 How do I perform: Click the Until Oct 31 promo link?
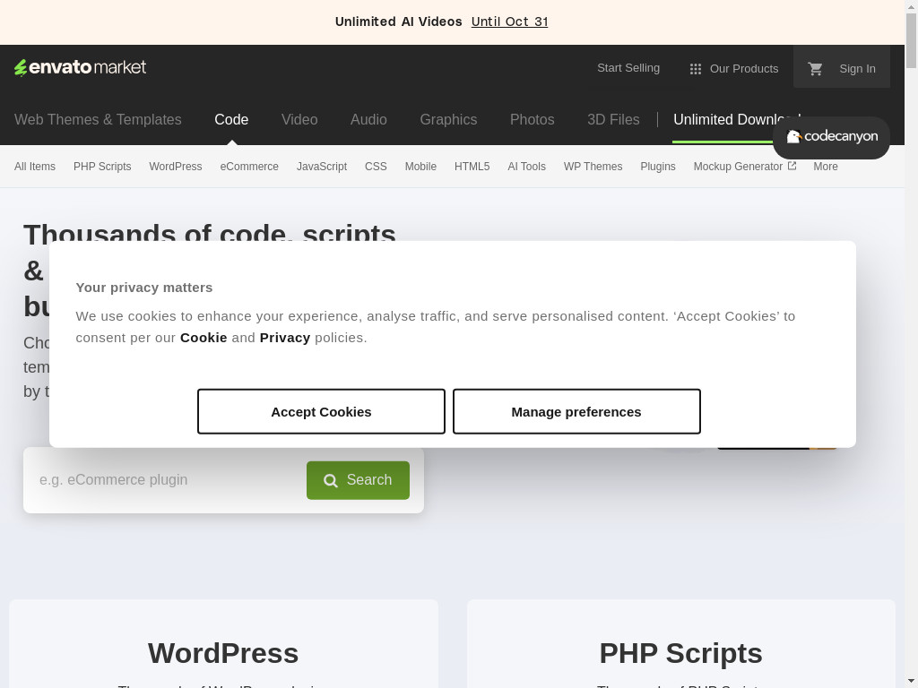pyautogui.click(x=509, y=21)
